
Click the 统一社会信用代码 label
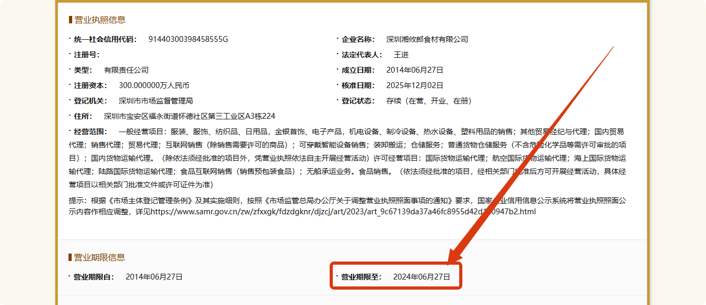(x=105, y=39)
